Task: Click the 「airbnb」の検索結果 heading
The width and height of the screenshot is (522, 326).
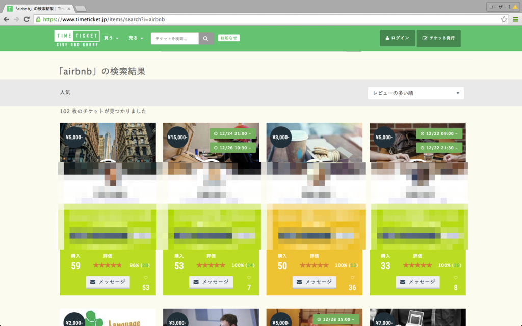Action: 101,71
